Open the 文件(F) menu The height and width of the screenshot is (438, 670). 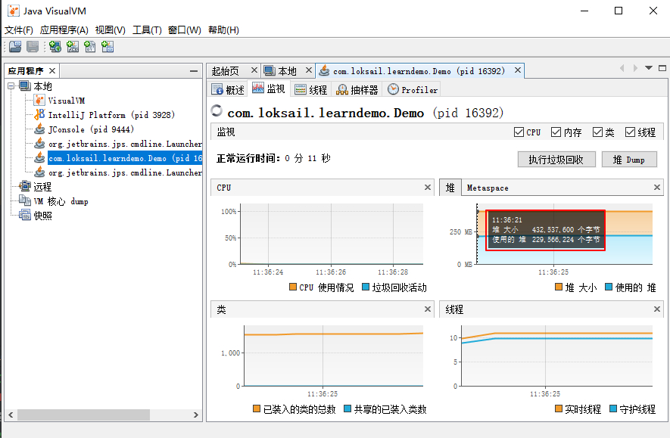tap(19, 30)
